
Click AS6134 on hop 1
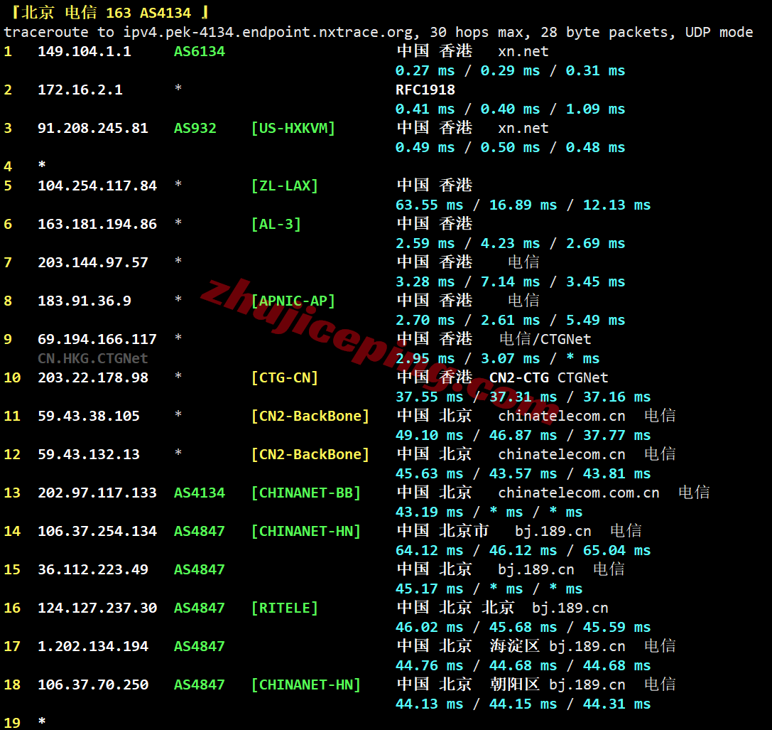click(200, 51)
